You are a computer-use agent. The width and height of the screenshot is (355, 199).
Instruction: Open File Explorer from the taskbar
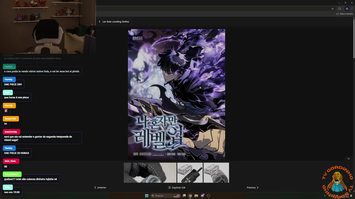(x=196, y=196)
